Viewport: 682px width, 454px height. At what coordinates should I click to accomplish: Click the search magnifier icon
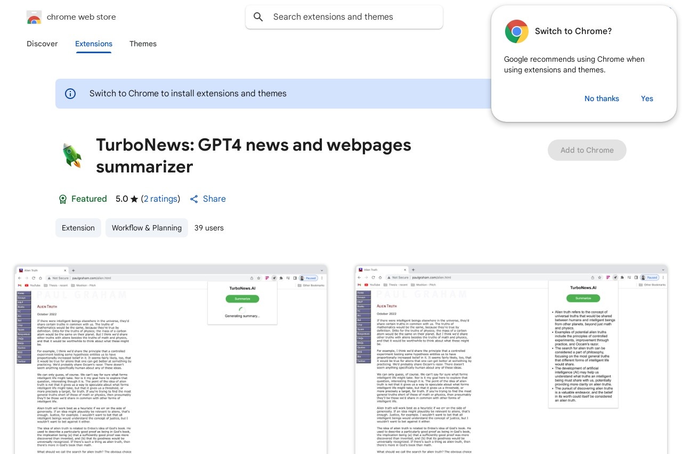coord(258,17)
